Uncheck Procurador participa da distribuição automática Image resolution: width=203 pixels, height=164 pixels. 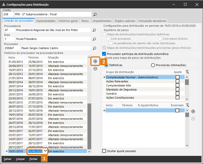pyautogui.click(x=104, y=54)
